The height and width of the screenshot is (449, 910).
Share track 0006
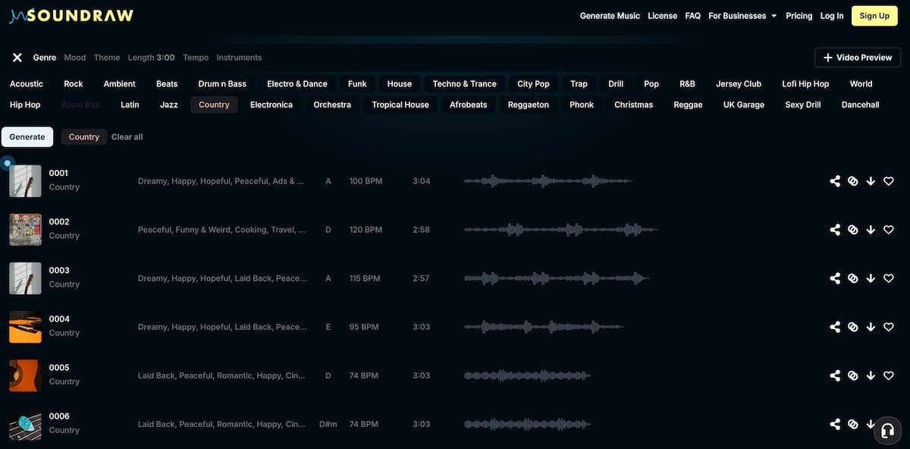[x=835, y=424]
